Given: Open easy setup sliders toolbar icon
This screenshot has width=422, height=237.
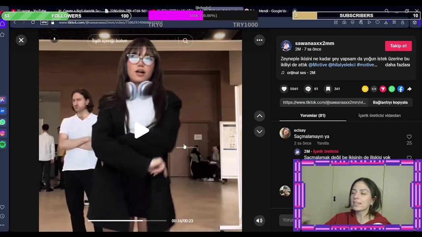Looking at the screenshot, I should [394, 22].
